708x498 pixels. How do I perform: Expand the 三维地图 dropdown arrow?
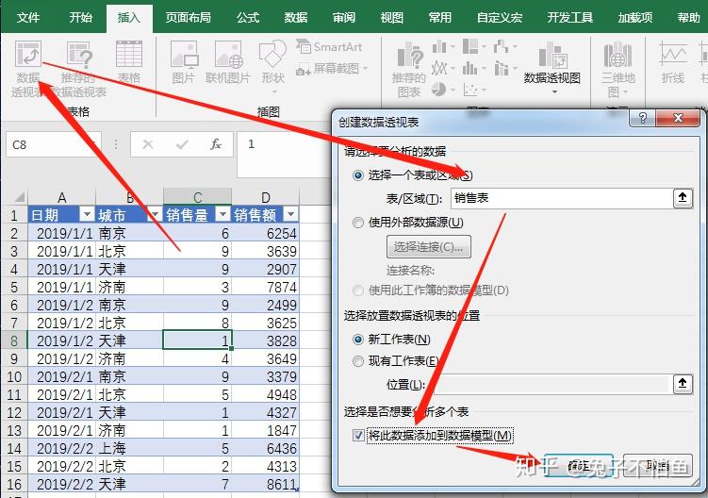tap(625, 92)
